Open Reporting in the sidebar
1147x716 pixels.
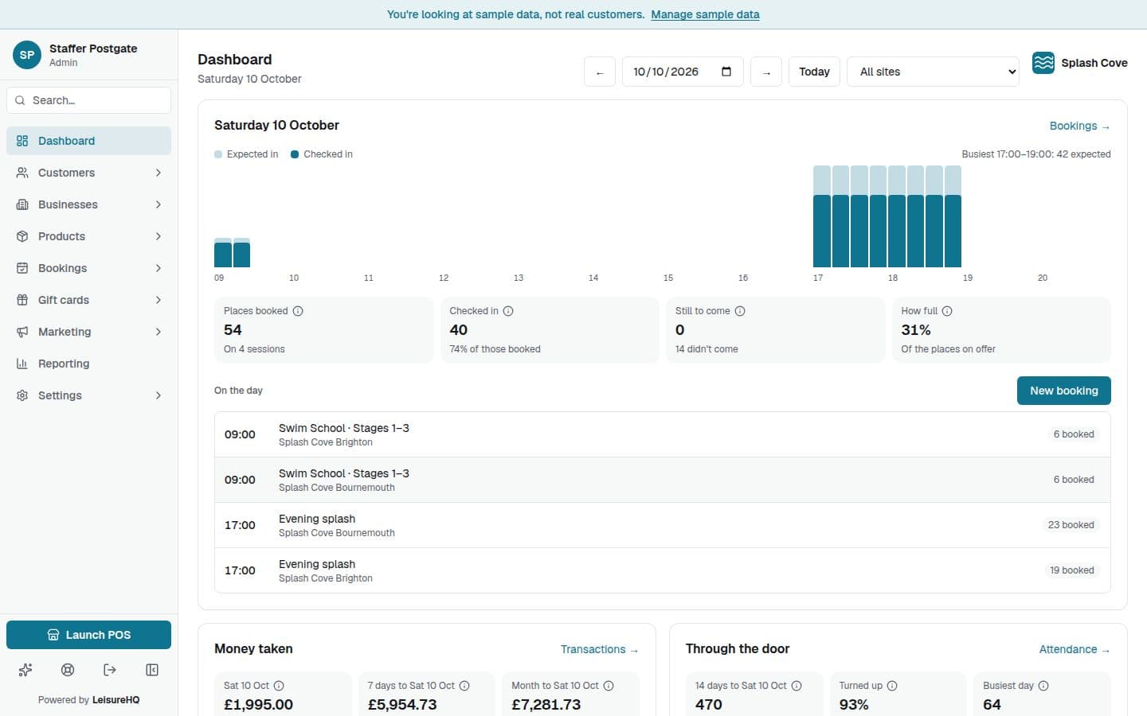tap(88, 364)
